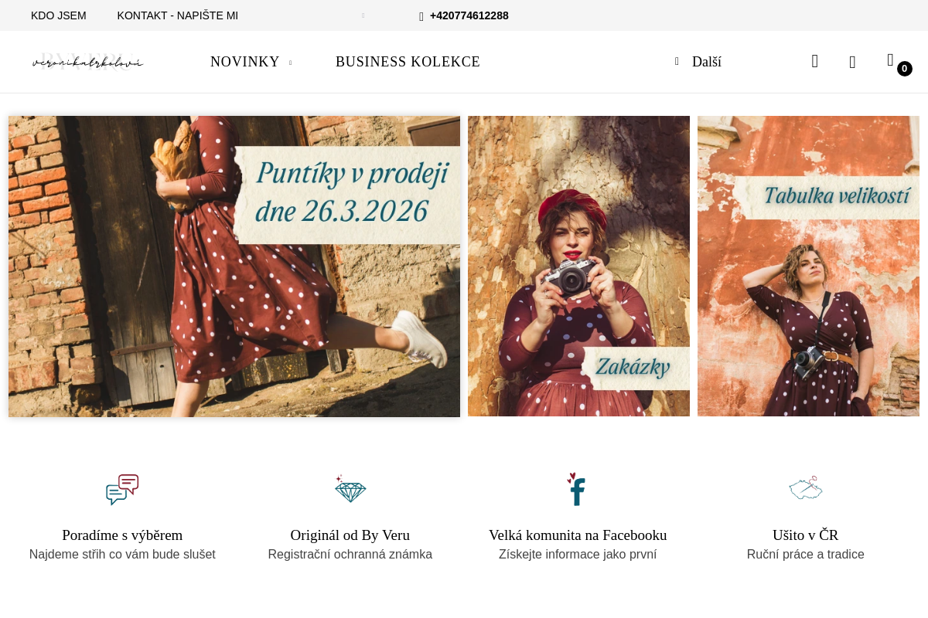The height and width of the screenshot is (618, 928).
Task: Click the search icon in header
Action: click(814, 62)
